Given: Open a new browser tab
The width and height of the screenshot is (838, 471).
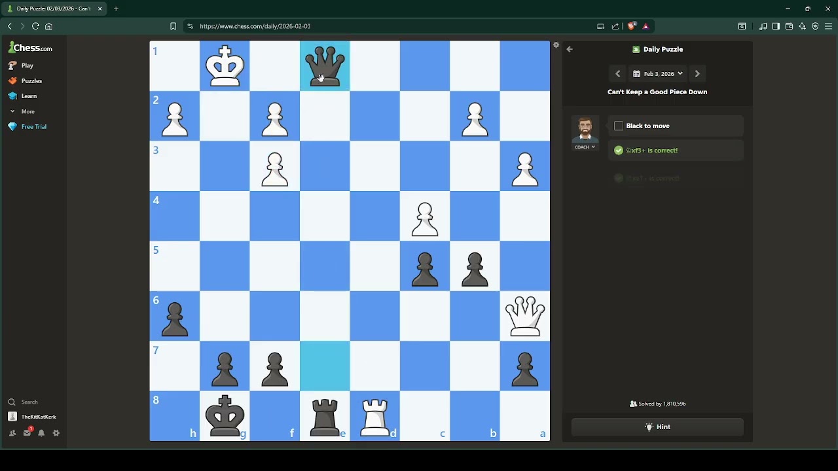Looking at the screenshot, I should pos(116,9).
